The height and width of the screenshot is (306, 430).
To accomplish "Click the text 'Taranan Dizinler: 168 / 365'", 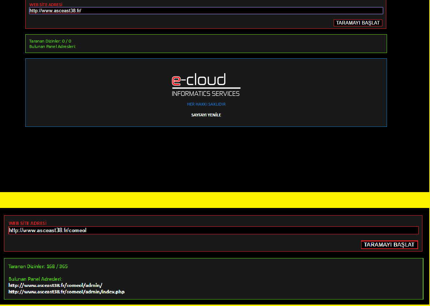I will 38,266.
